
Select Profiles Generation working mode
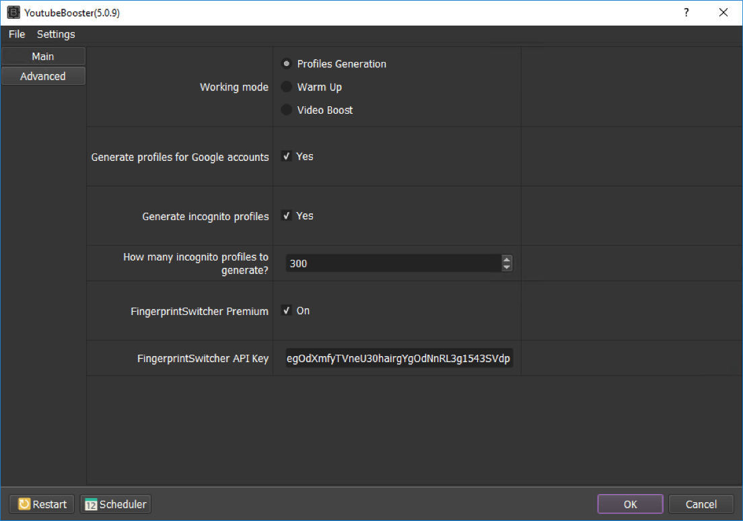pos(287,64)
